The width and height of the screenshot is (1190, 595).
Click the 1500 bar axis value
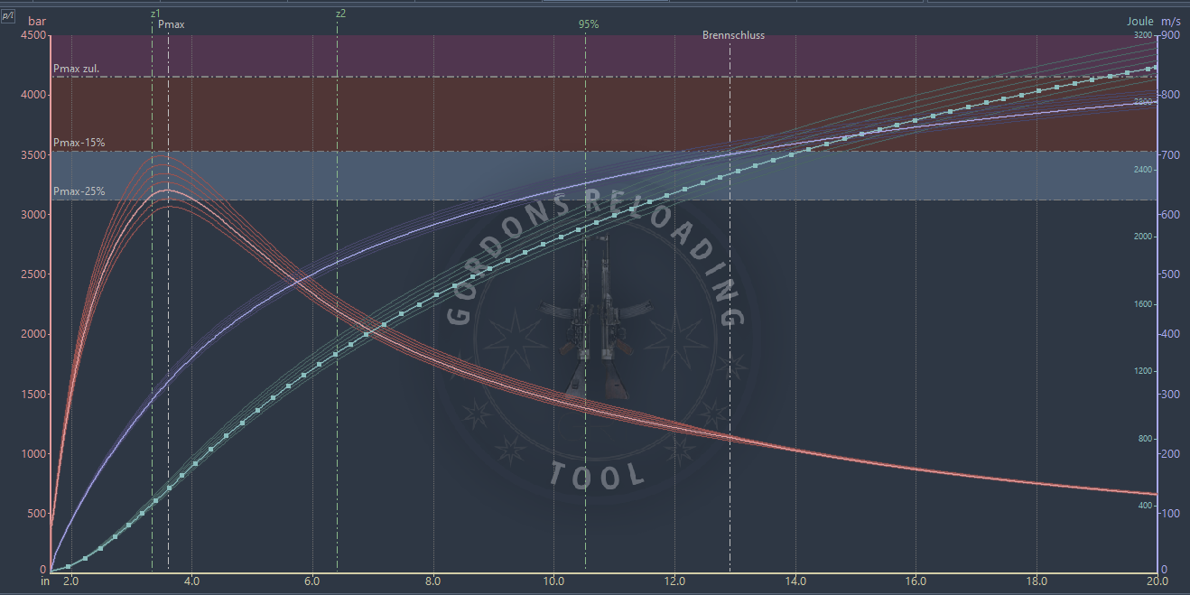click(x=33, y=395)
